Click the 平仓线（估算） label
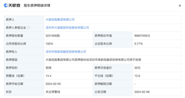Image resolution: width=185 pixels, height=98 pixels. [104, 76]
